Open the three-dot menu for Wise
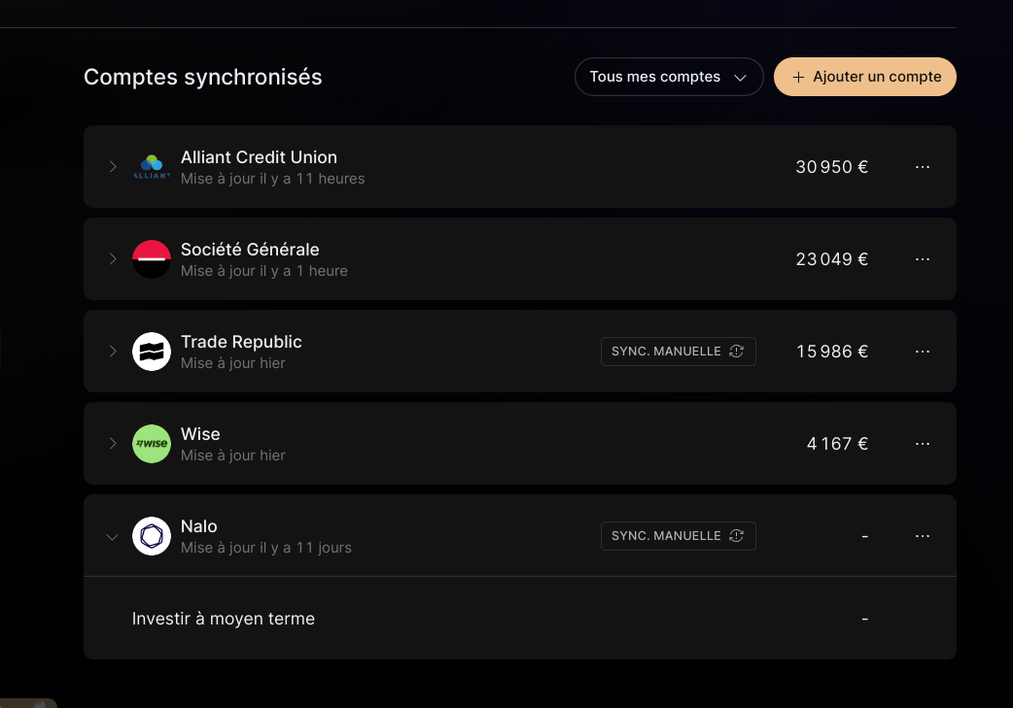Screen dimensions: 1013x708 click(923, 444)
